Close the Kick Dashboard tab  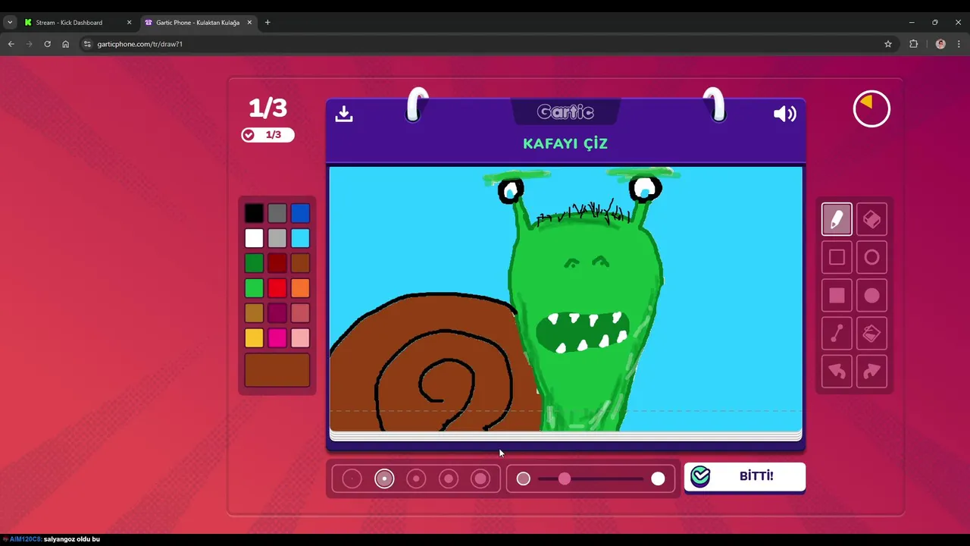[129, 23]
